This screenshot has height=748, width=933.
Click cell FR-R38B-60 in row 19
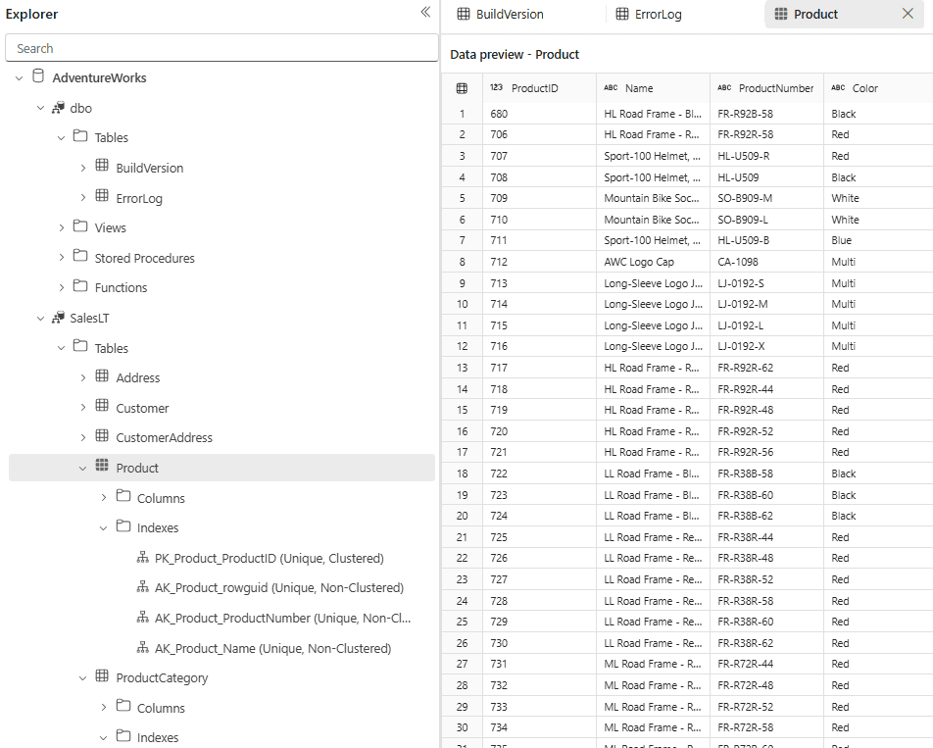click(766, 495)
